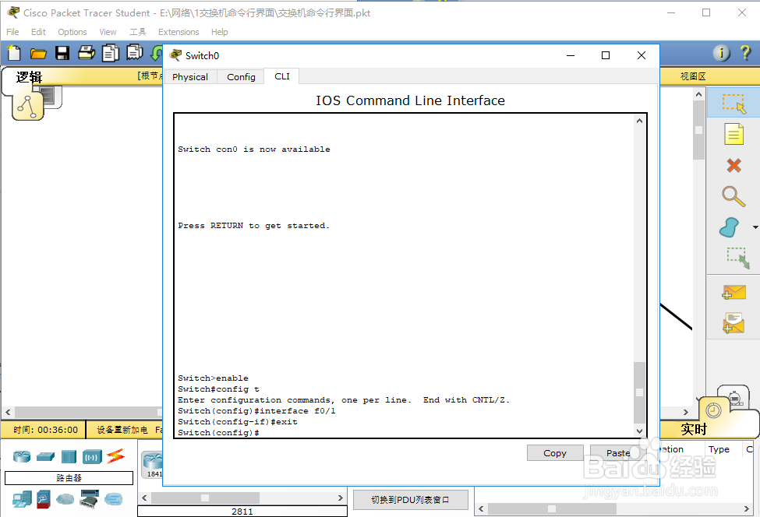The image size is (760, 517).
Task: Click the tools panel scroll up arrow
Action: (698, 94)
